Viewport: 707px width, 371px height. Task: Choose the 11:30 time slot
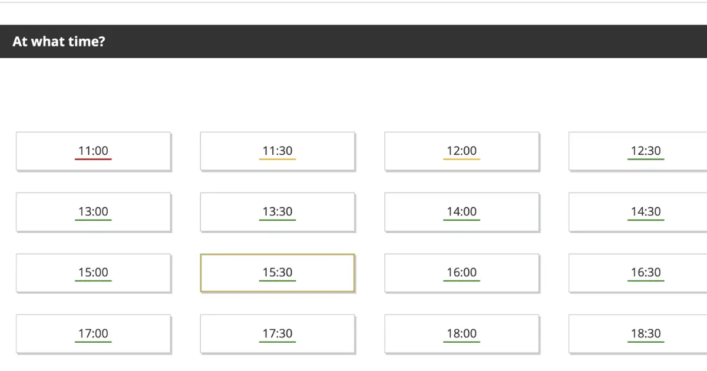[277, 151]
